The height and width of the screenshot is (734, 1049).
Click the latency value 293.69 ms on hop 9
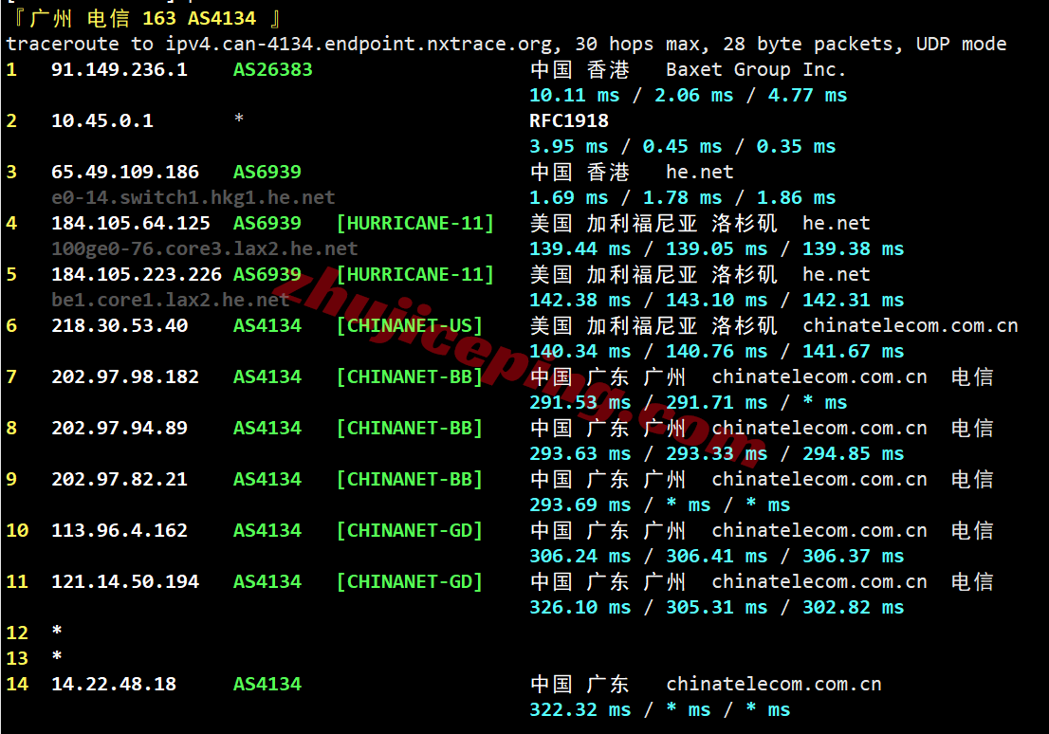tap(570, 505)
